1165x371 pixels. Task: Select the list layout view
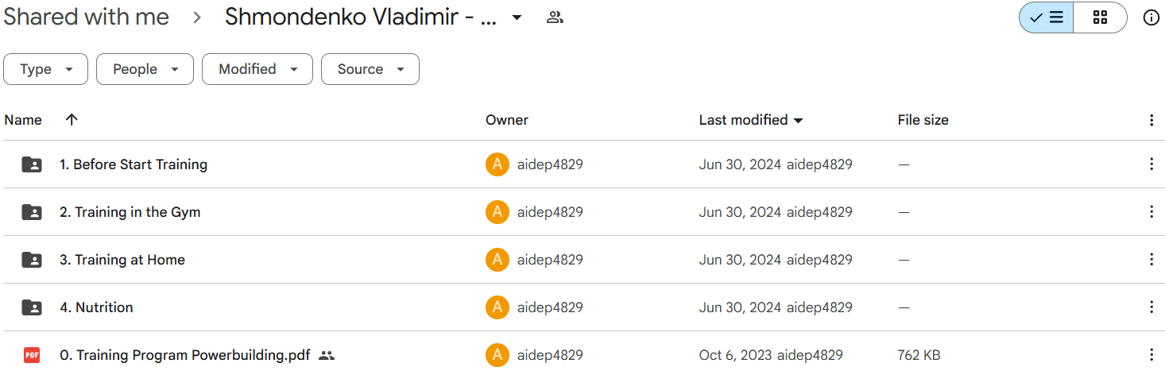point(1047,17)
